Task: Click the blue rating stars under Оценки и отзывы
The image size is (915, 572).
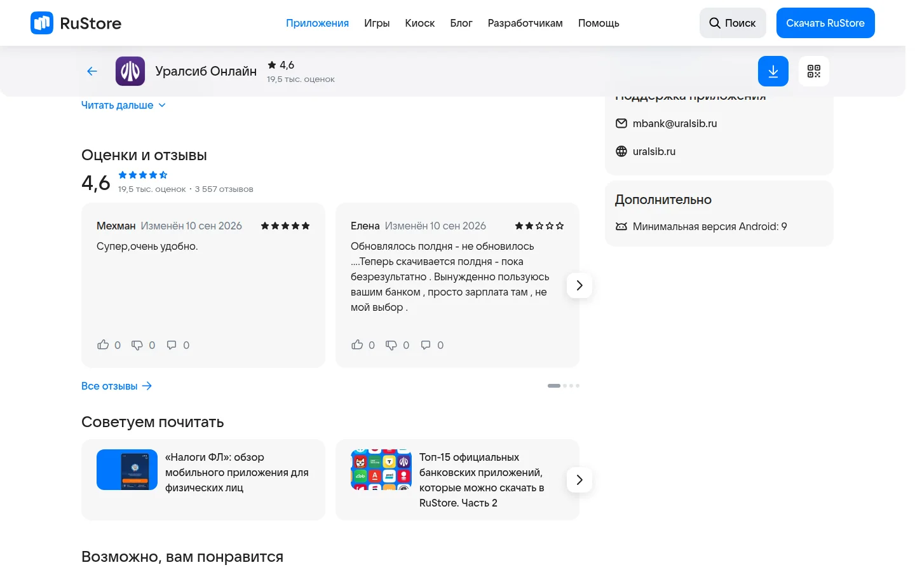Action: 143,175
